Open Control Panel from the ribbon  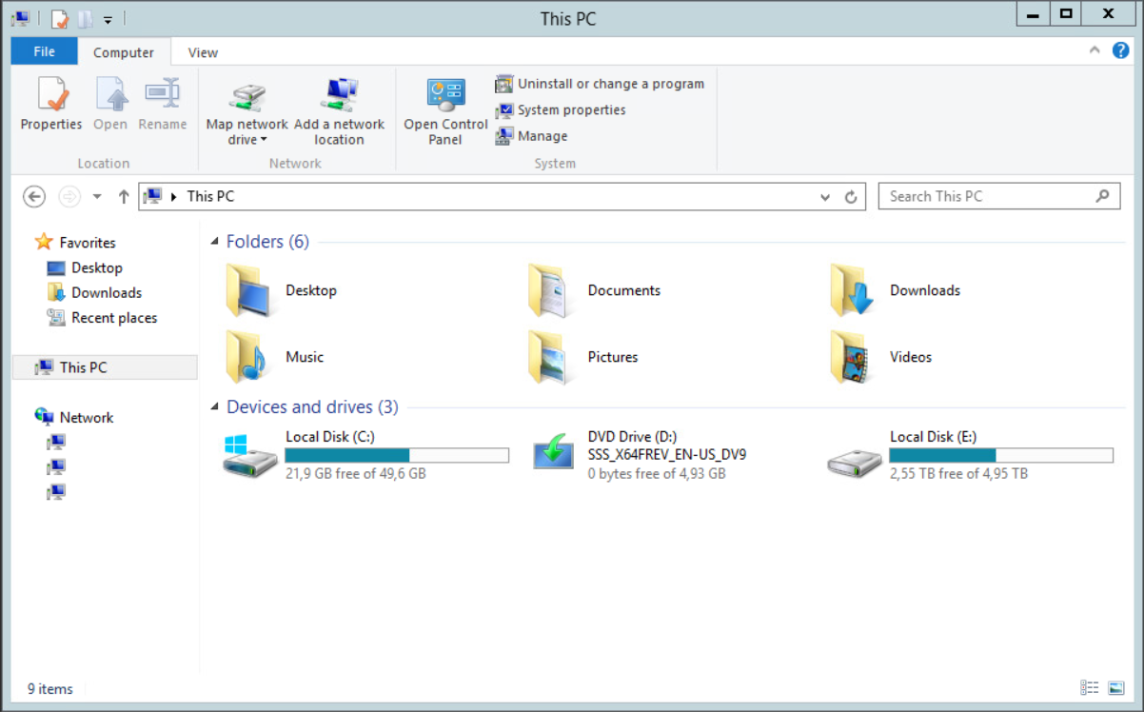pyautogui.click(x=445, y=111)
